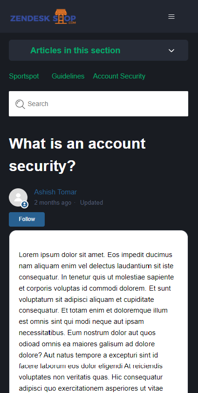Follow this article with the Follow button

pos(27,219)
